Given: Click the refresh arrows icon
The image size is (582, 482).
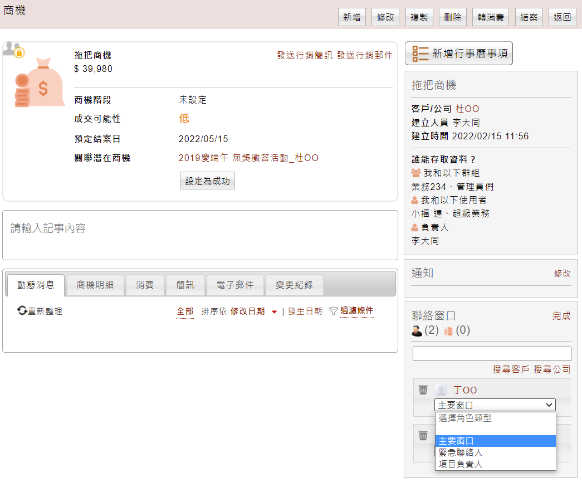Looking at the screenshot, I should 22,310.
